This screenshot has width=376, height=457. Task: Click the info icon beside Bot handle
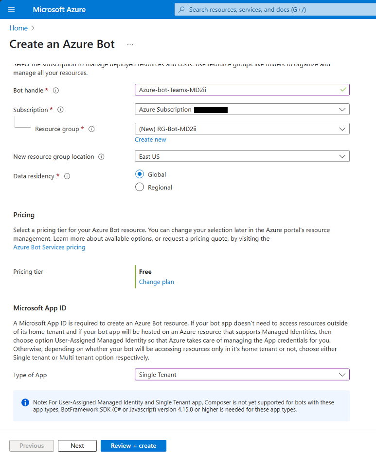(56, 91)
